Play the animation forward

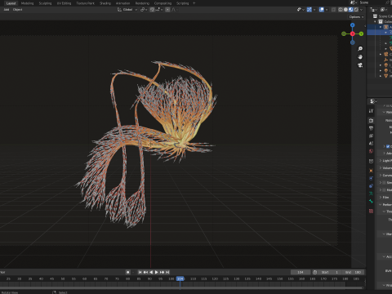(x=157, y=272)
